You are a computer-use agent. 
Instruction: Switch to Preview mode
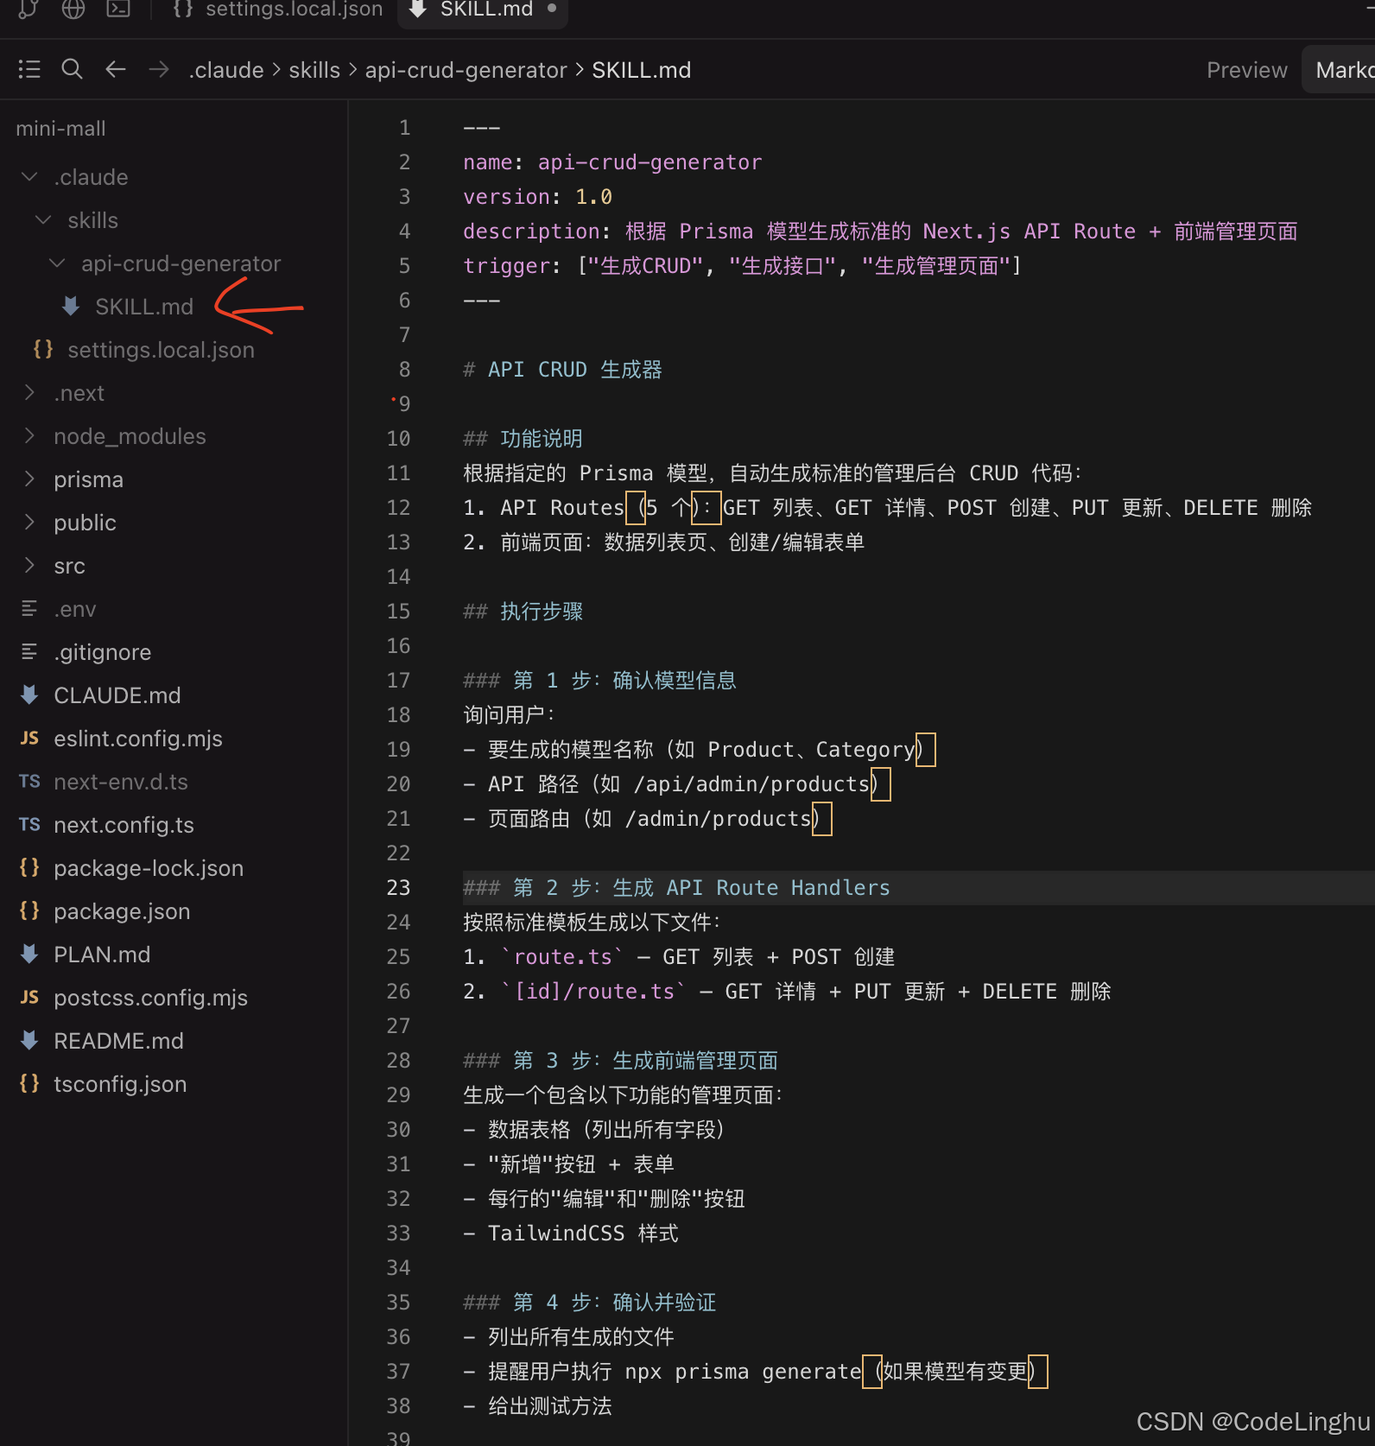(1246, 70)
